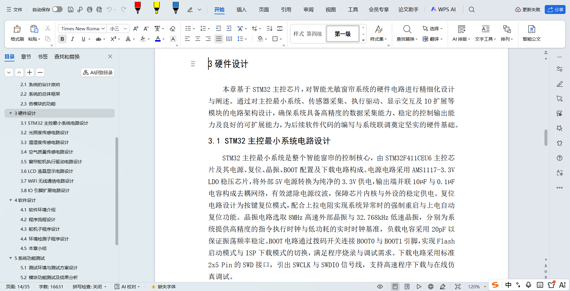Toggle justify paragraph alignment
Viewport: 570px width, 291px height.
pos(219,39)
